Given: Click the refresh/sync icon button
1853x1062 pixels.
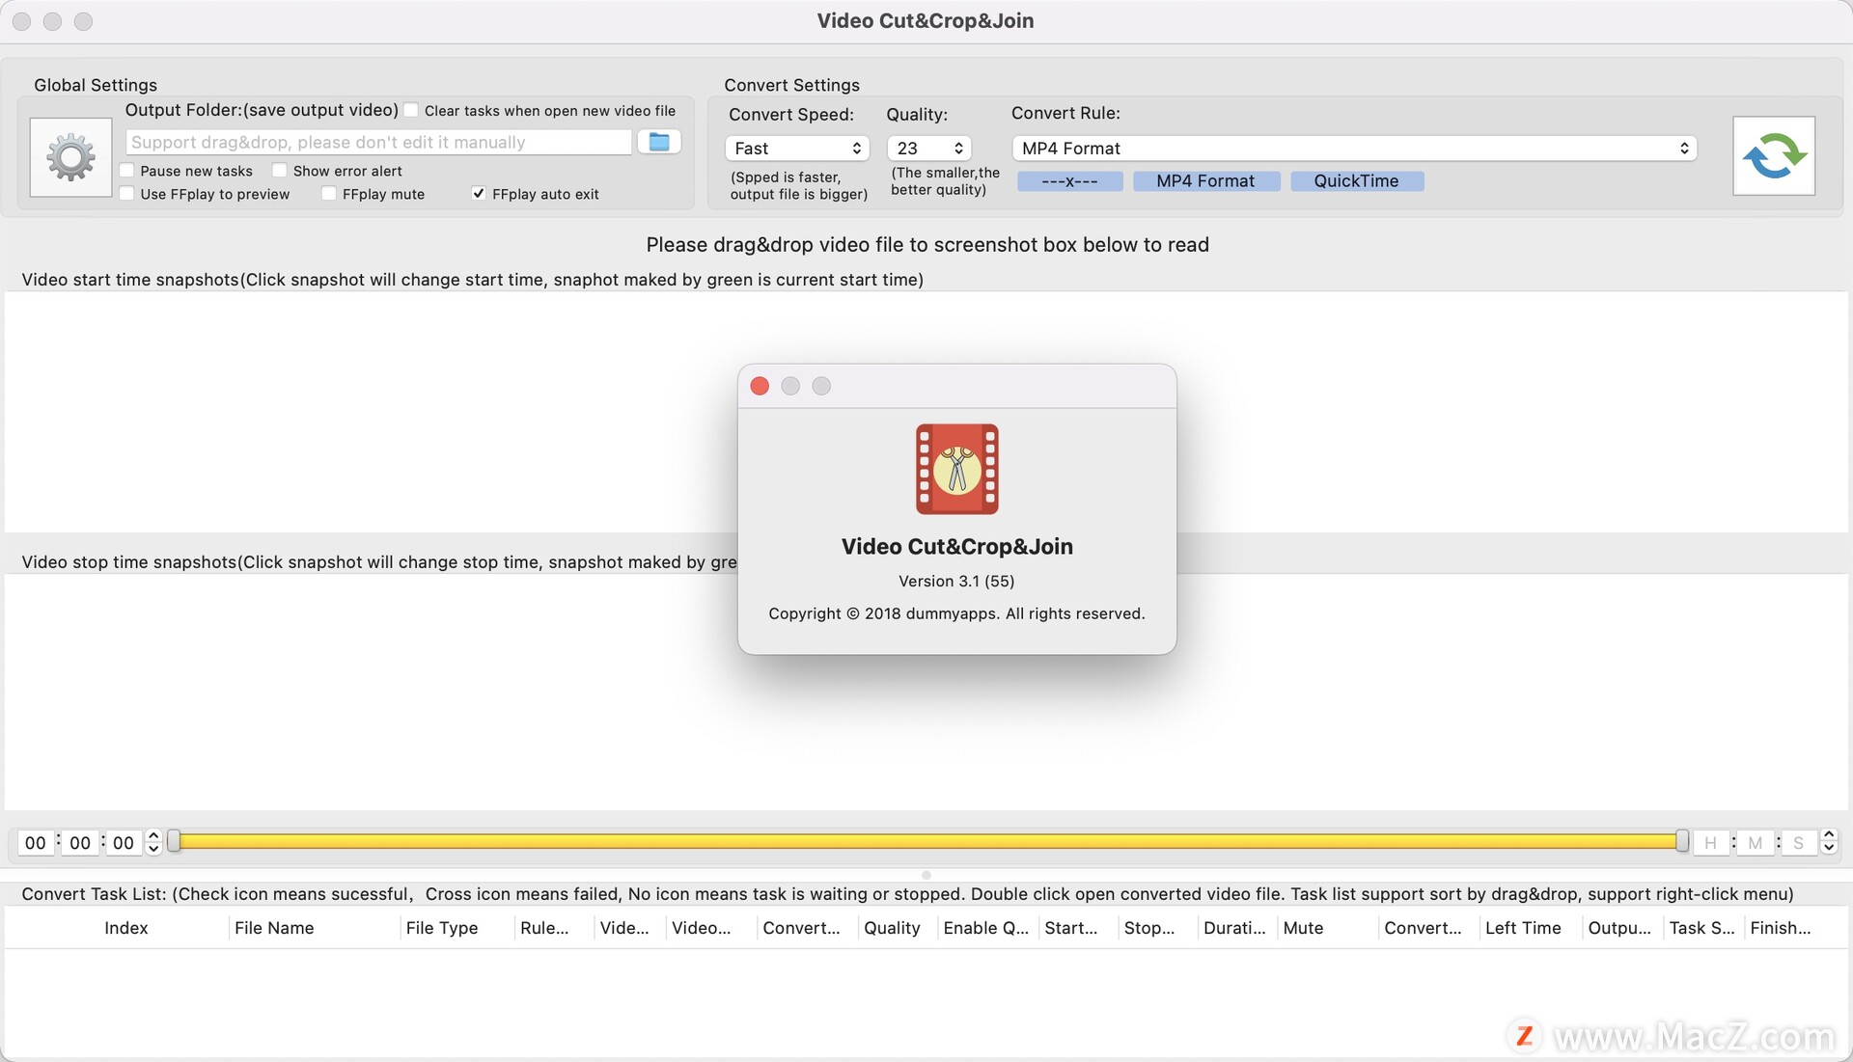Looking at the screenshot, I should pyautogui.click(x=1774, y=155).
